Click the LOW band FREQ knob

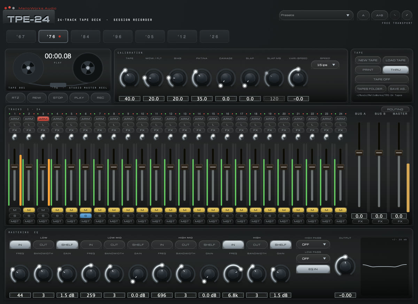click(20, 274)
